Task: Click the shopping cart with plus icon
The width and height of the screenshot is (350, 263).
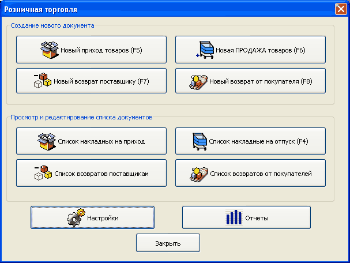Action: 205,50
